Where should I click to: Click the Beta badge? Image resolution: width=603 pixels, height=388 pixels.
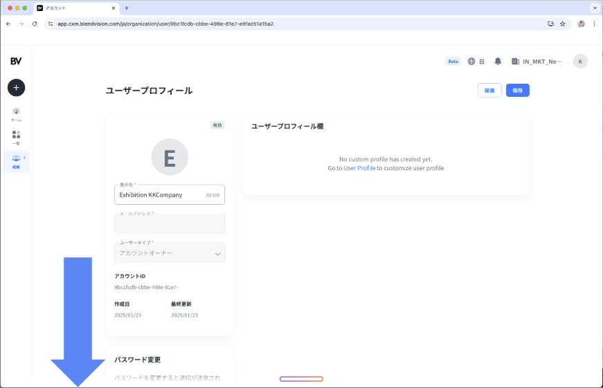(453, 62)
